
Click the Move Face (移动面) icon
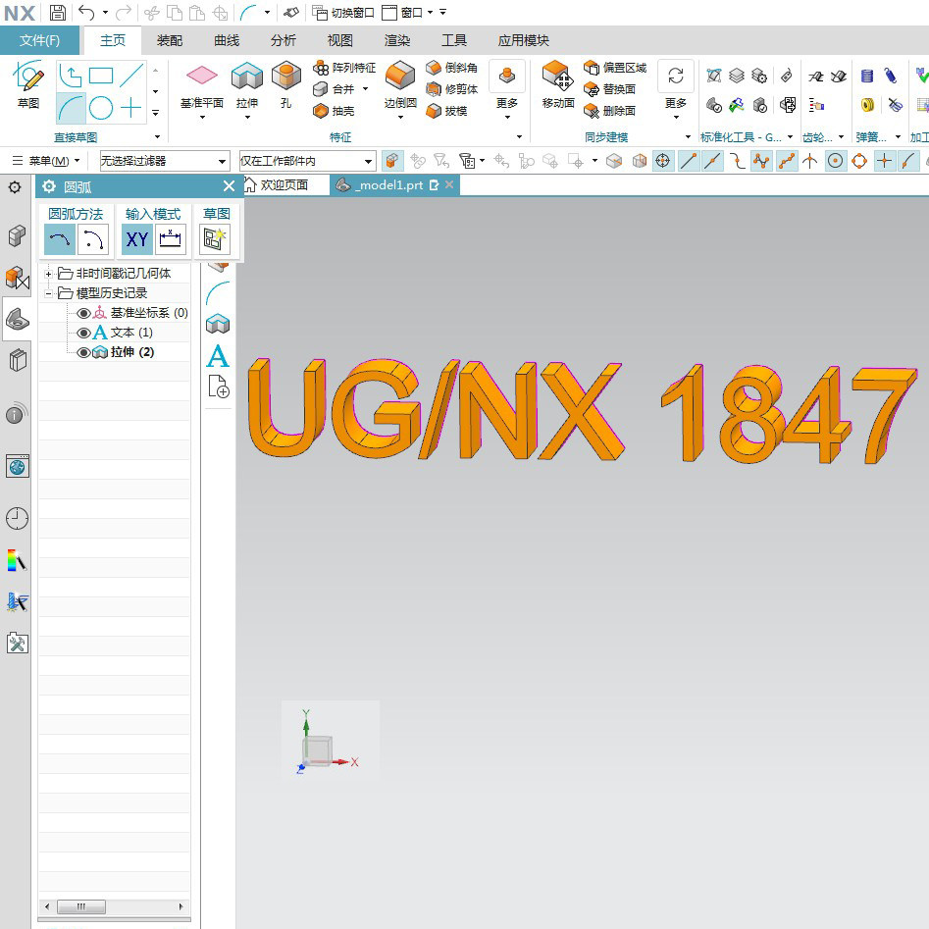coord(557,76)
